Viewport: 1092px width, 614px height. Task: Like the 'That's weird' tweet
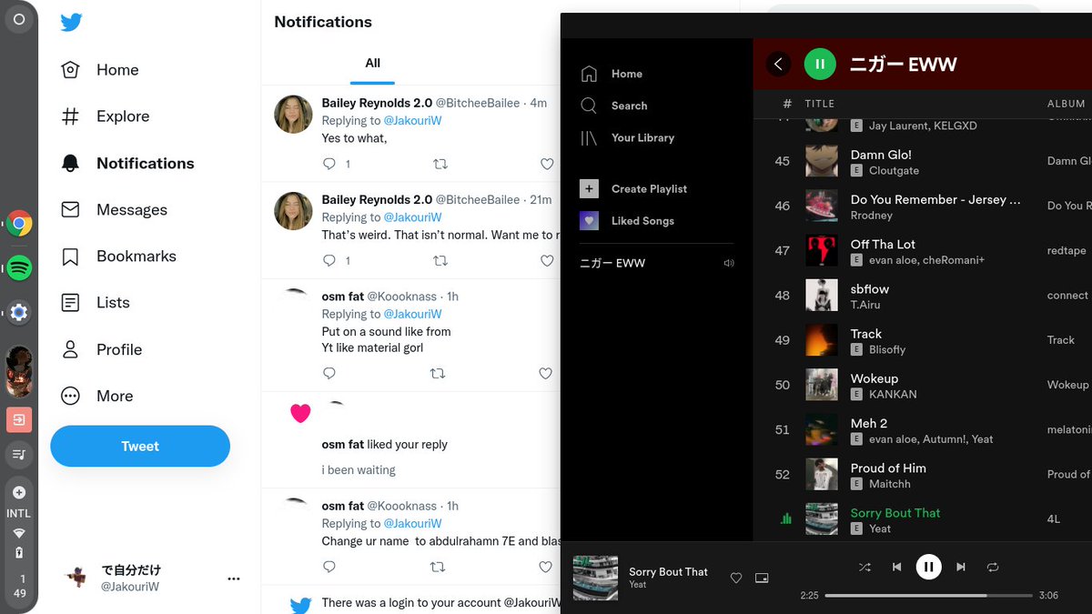547,260
